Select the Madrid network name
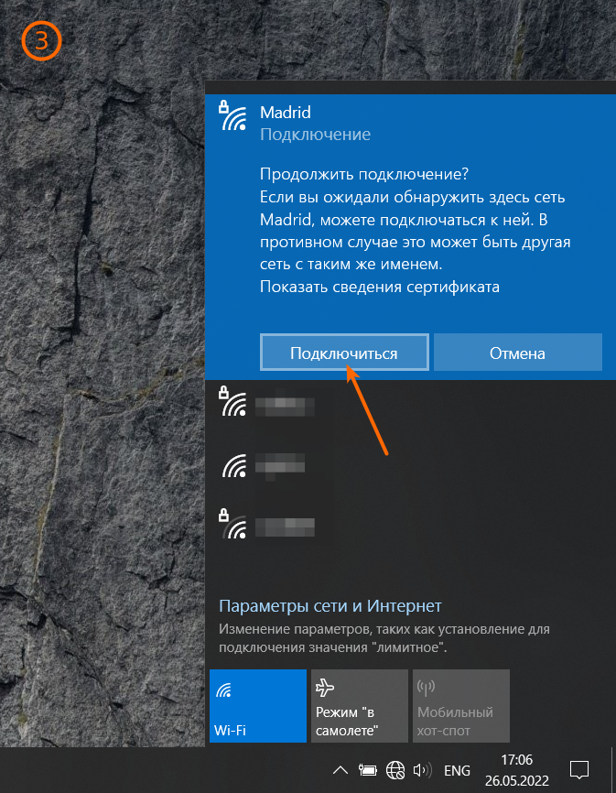 click(286, 113)
